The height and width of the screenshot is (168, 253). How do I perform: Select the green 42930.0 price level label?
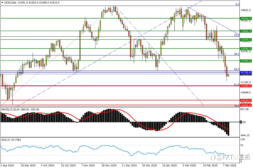[x=246, y=49]
